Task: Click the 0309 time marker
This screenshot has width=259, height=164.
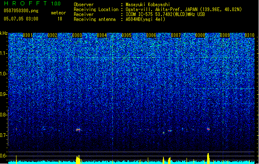Action: tap(225, 35)
